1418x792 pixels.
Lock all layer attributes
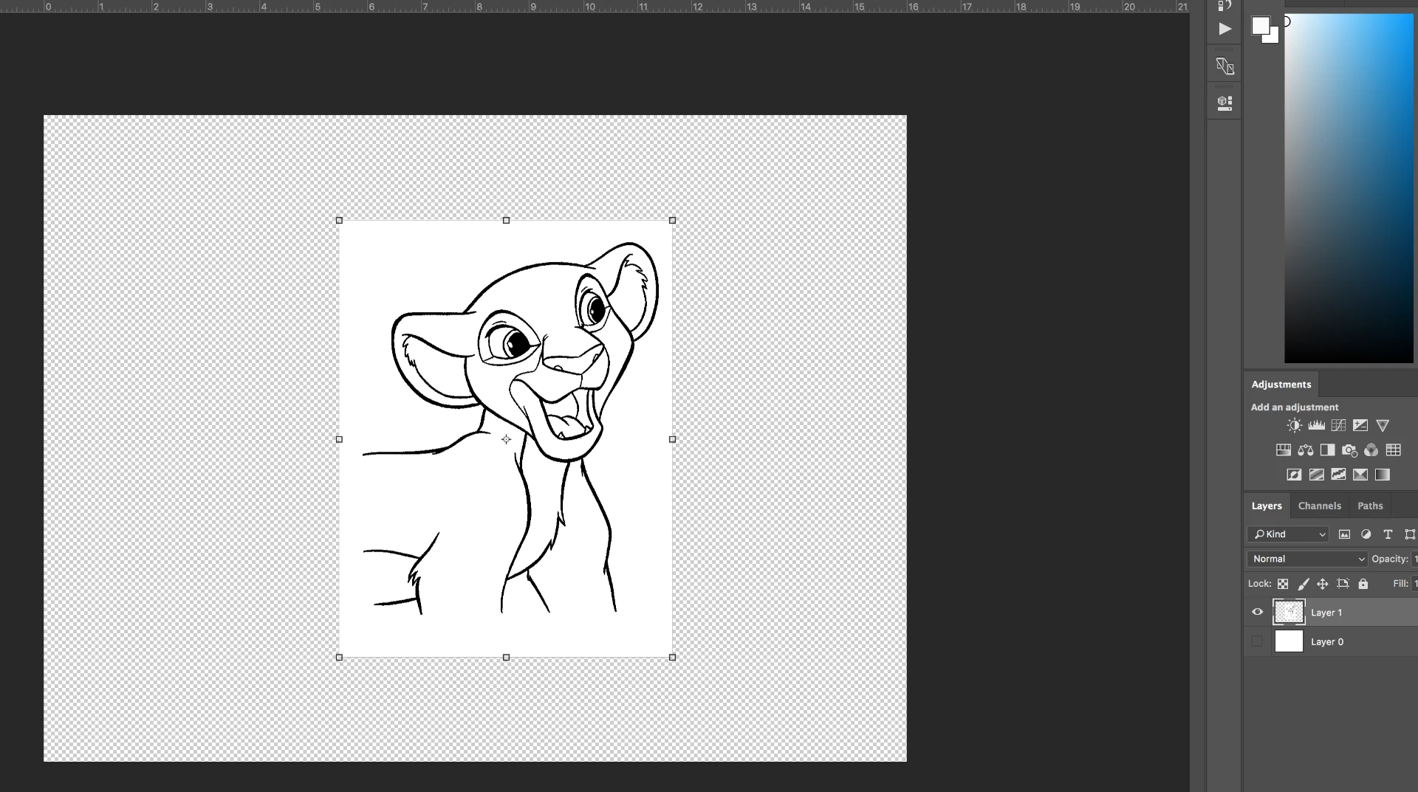pos(1363,584)
